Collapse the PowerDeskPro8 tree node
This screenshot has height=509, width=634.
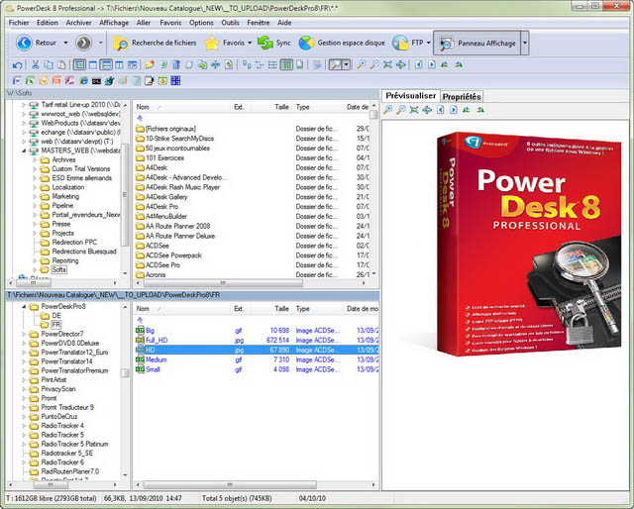click(x=24, y=306)
